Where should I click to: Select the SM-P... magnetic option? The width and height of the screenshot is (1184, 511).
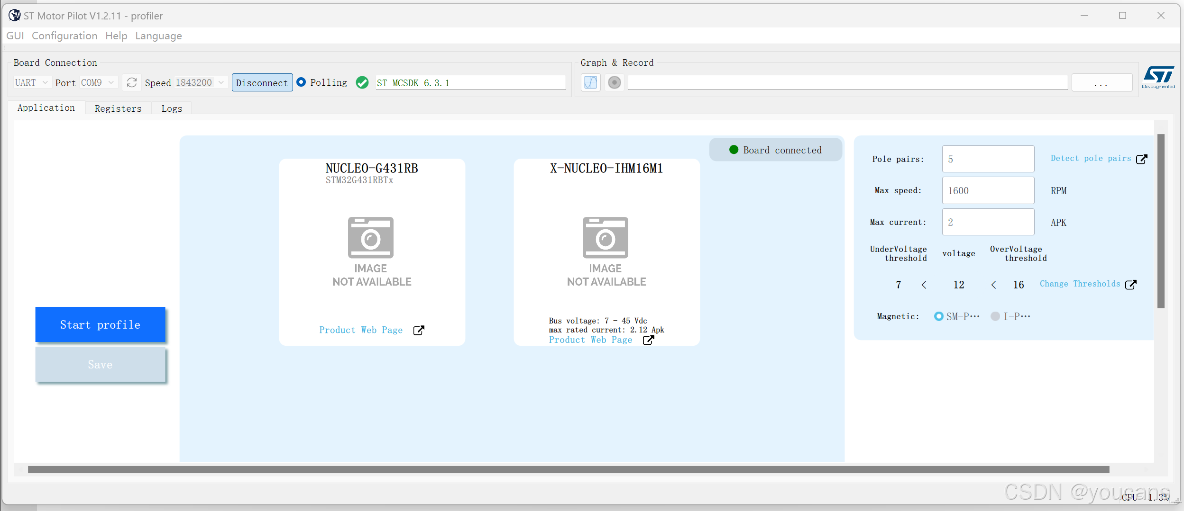[938, 316]
